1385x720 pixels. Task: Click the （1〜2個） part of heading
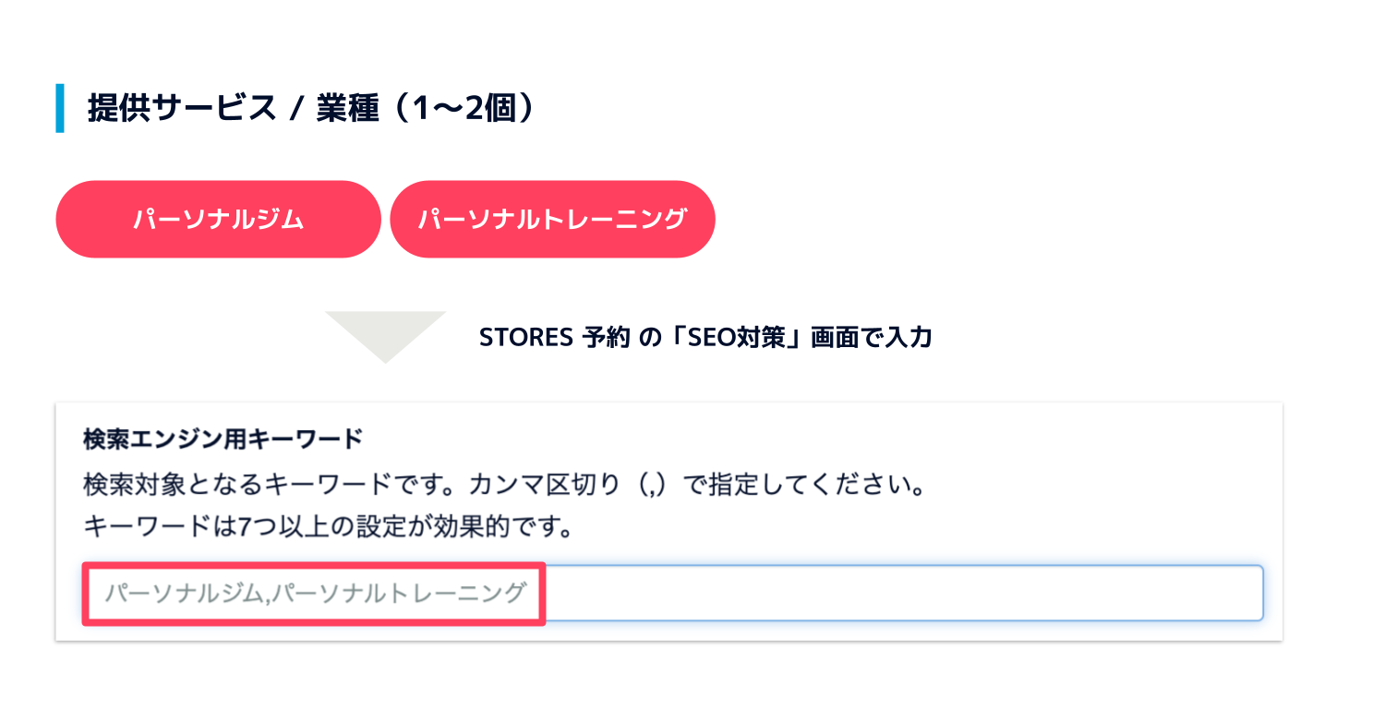tap(461, 109)
